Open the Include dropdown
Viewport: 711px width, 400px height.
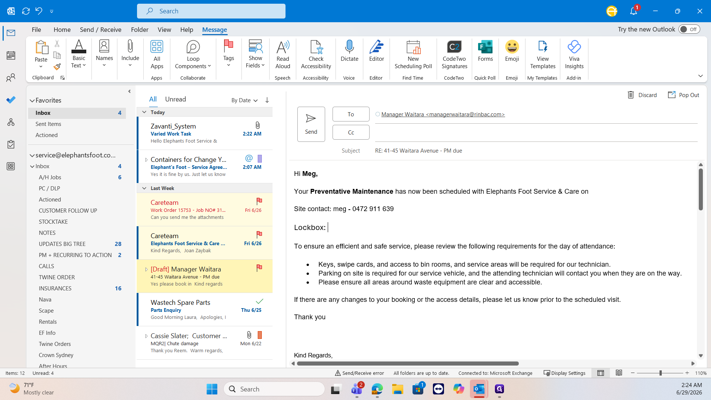coord(130,54)
